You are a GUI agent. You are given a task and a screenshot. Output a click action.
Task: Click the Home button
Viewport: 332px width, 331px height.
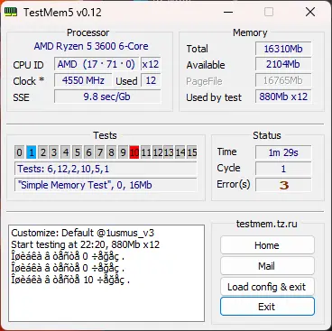point(267,245)
